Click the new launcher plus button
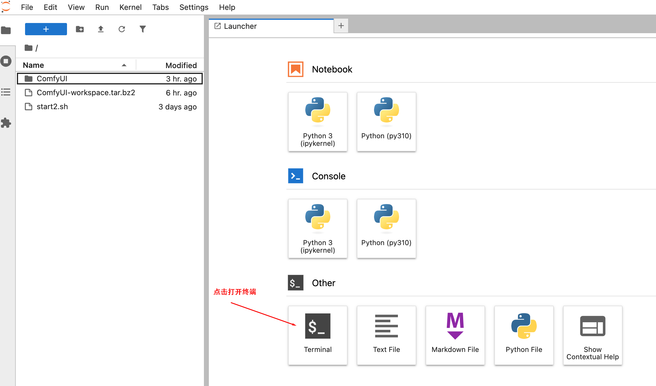Screen dimensions: 656x386 pyautogui.click(x=46, y=29)
